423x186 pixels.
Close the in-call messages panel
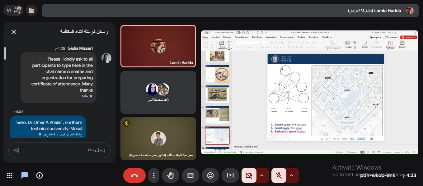(14, 32)
